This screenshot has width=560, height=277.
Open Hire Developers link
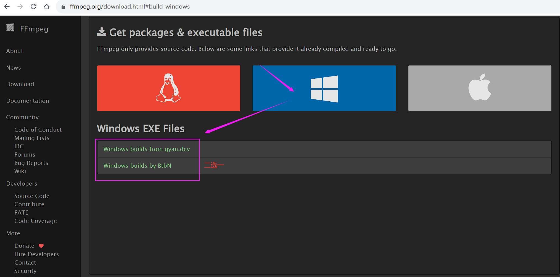point(36,254)
